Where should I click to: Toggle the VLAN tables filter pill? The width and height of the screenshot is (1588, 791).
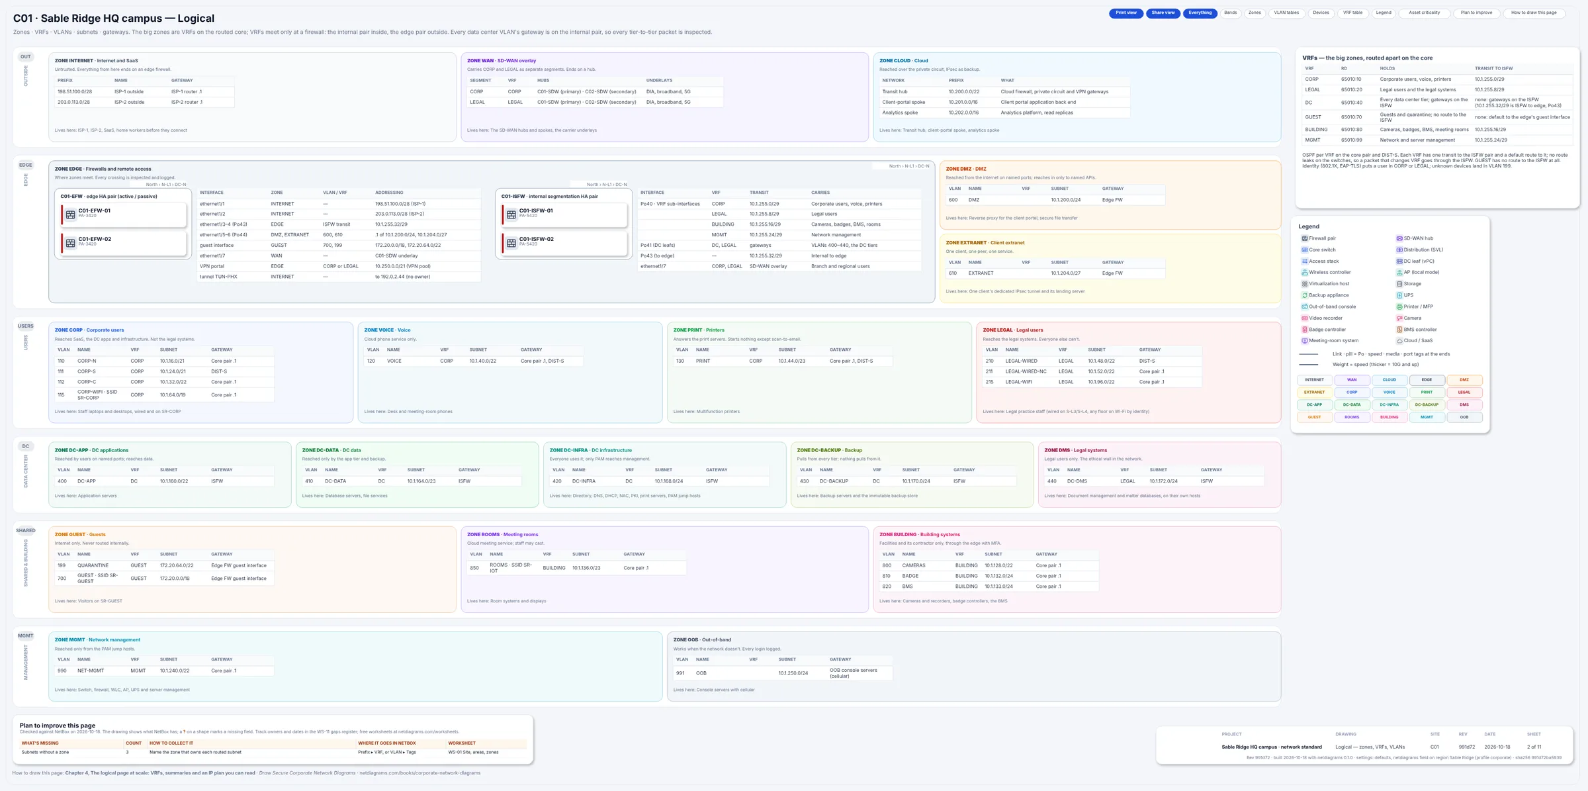pos(1286,13)
